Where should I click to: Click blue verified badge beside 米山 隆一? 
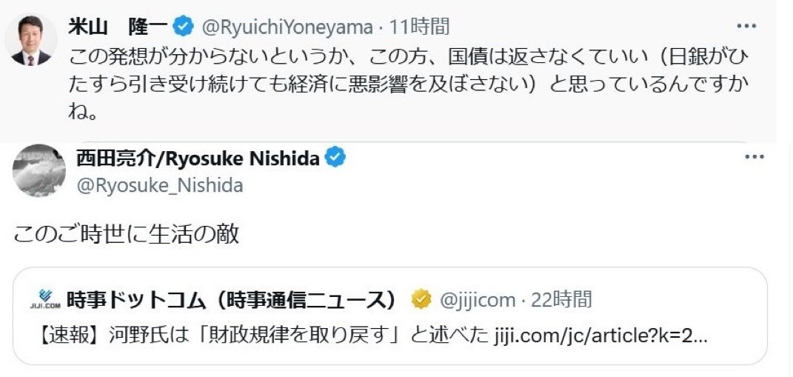[182, 27]
